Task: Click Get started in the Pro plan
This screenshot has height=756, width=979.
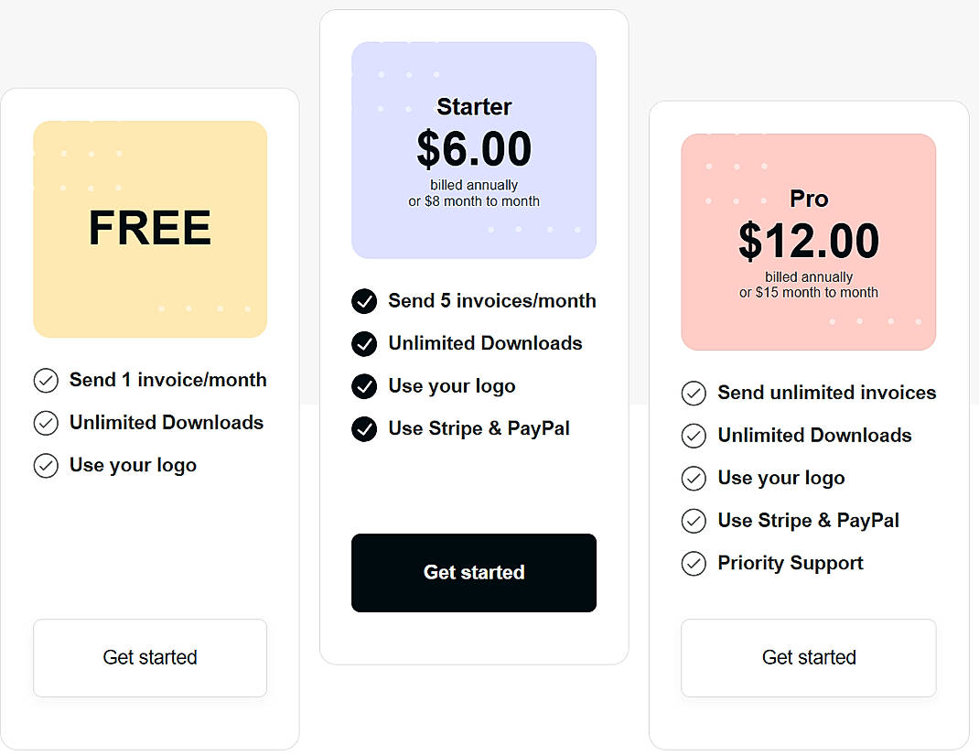Action: click(x=808, y=657)
